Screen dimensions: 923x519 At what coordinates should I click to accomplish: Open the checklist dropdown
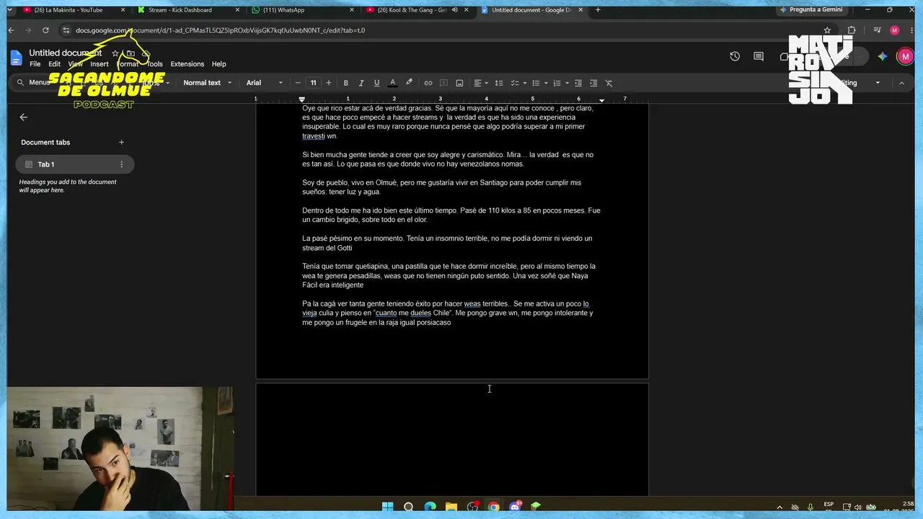[x=518, y=83]
